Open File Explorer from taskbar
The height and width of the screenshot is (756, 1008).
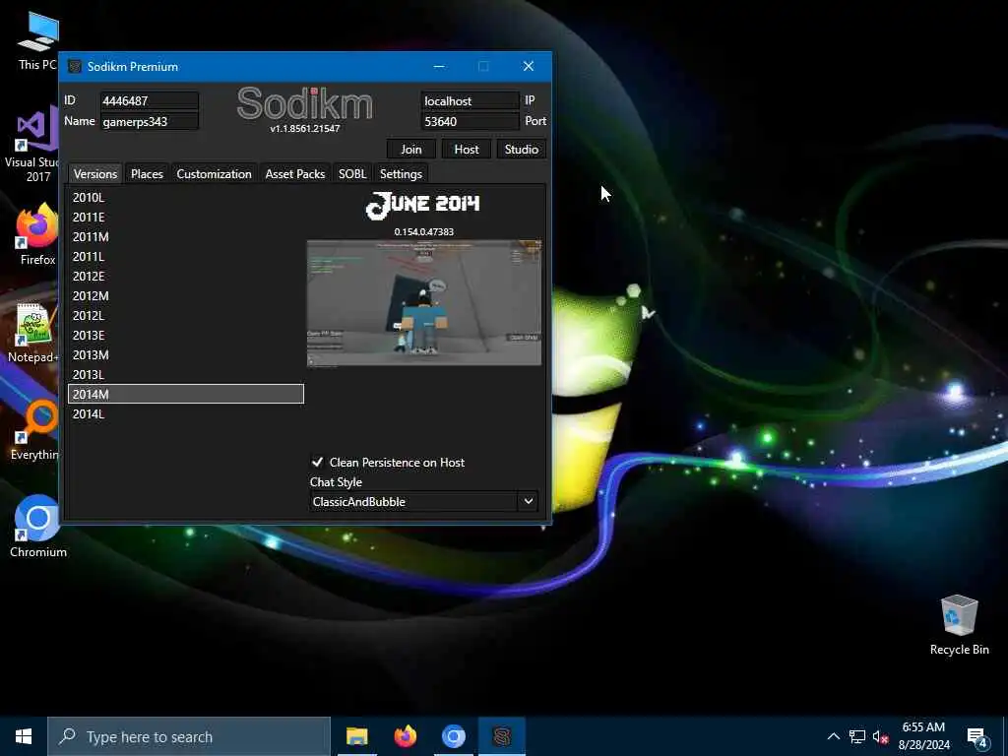click(356, 736)
